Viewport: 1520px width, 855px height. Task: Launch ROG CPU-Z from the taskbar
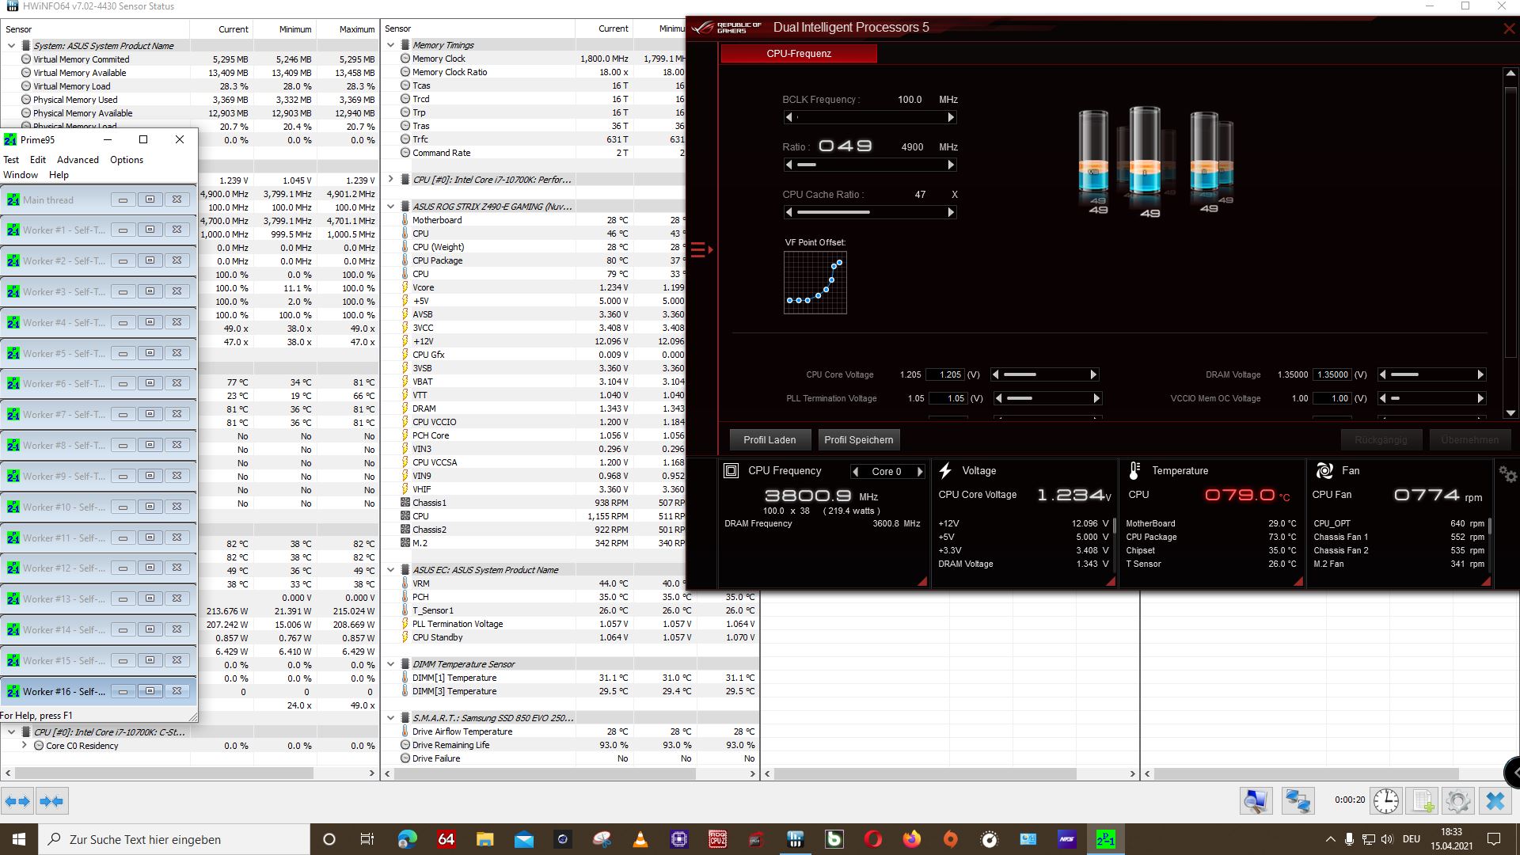pyautogui.click(x=717, y=839)
